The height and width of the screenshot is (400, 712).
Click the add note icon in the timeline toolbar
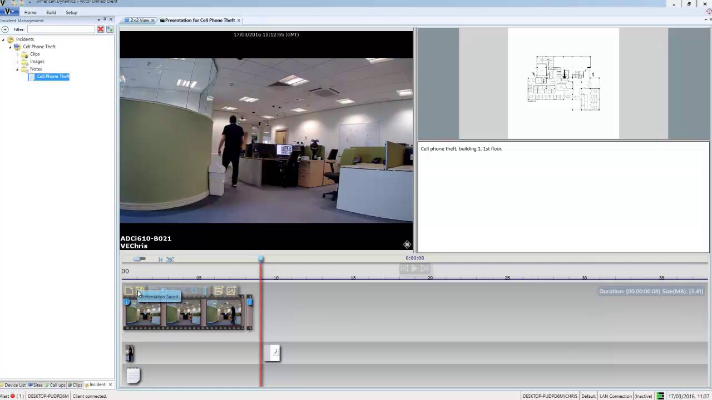[219, 291]
